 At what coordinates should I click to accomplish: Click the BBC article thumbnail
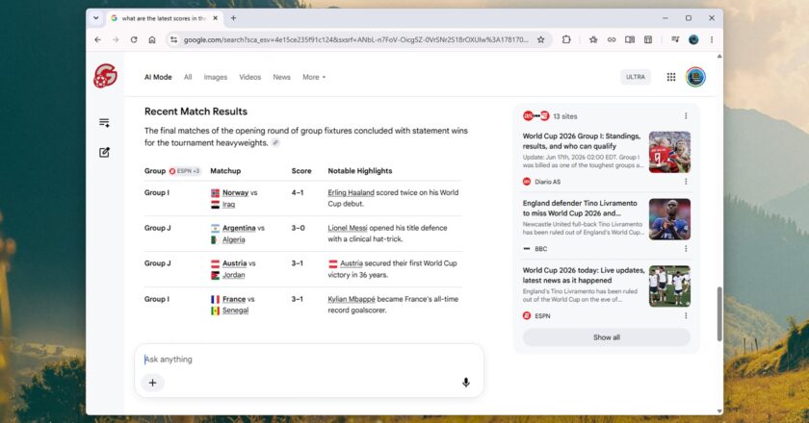click(669, 219)
